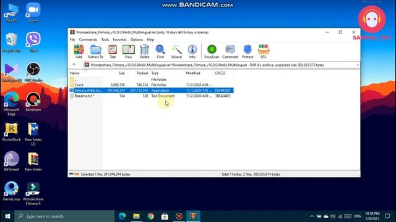The height and width of the screenshot is (222, 396).
Task: Open Wondershare Filmora X desktop shortcut
Action: 33,193
